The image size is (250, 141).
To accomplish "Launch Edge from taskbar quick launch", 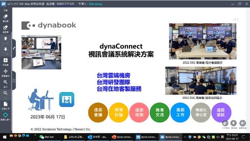I will point(24,136).
